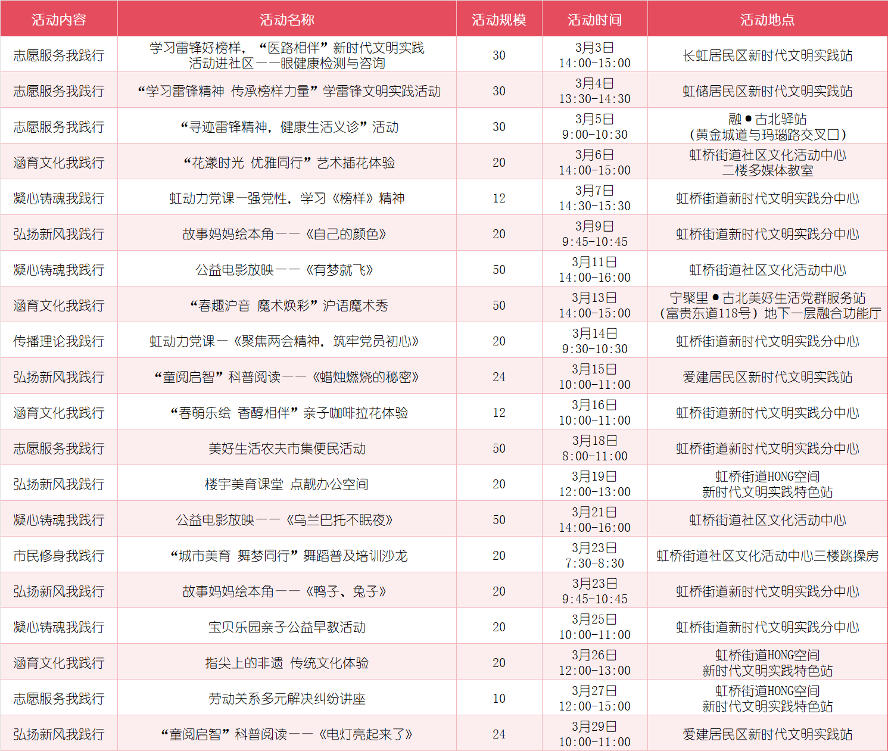Screen dimensions: 888x751
Task: Select the 乌兰巴托不眠夜 movie screening row
Action: pyautogui.click(x=288, y=519)
